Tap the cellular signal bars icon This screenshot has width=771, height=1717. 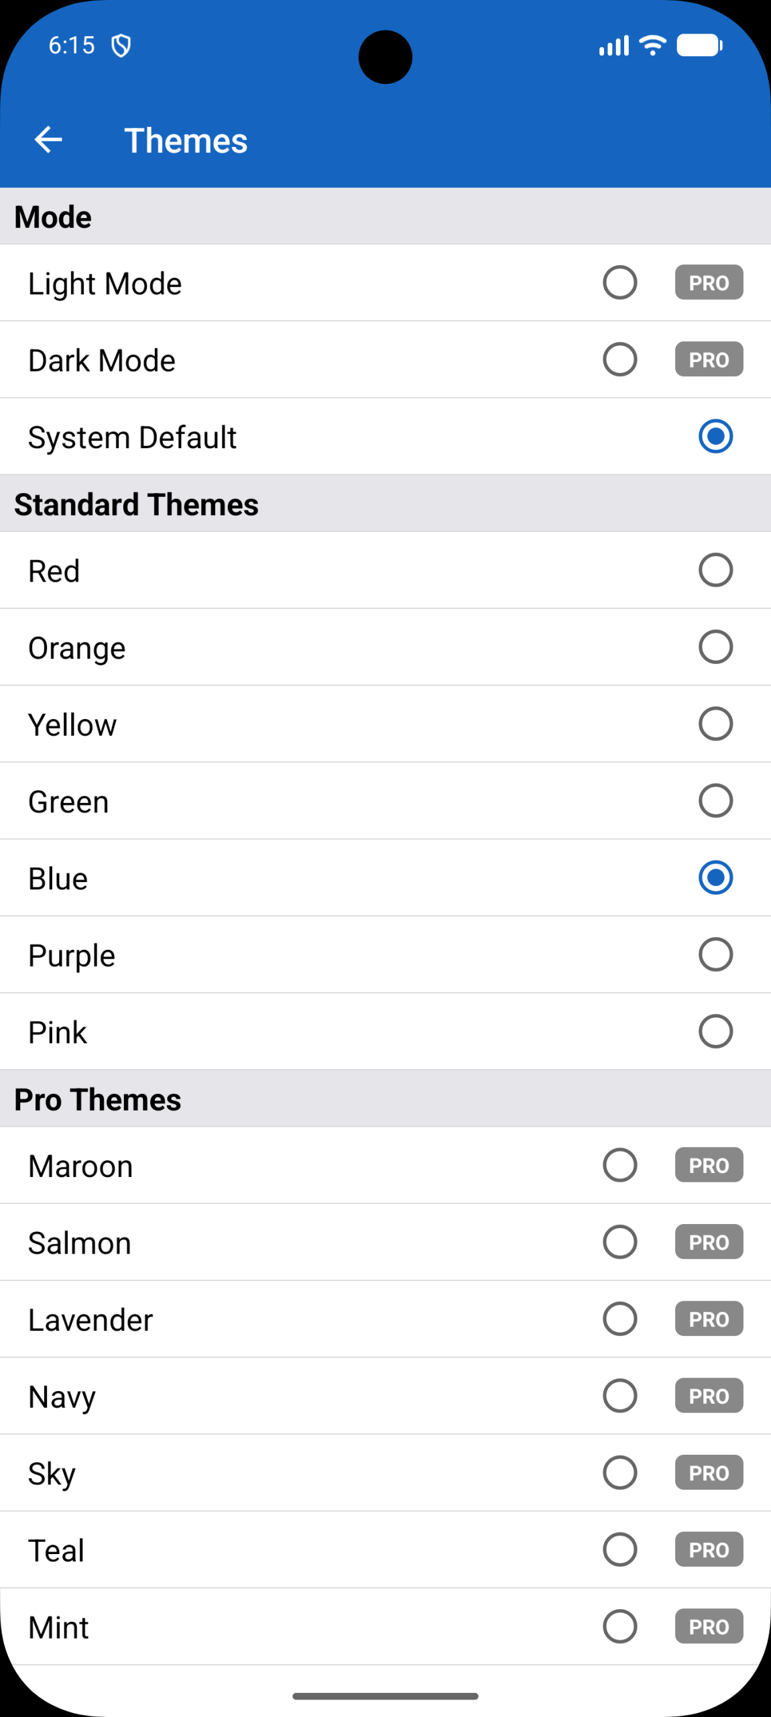pyautogui.click(x=613, y=45)
